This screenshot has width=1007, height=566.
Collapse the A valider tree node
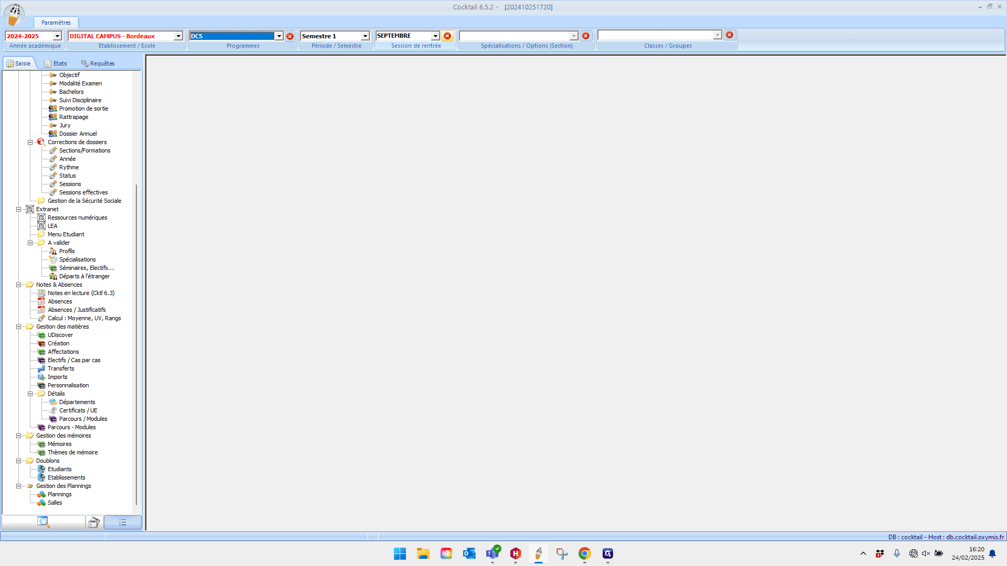(x=30, y=243)
